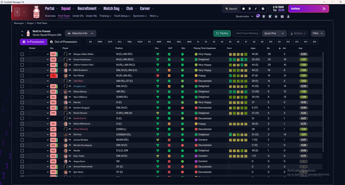
Task: Tick the checkbox for Elliot Anderson
Action: [x=22, y=70]
